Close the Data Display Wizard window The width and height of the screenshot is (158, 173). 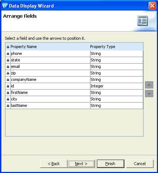coord(152,6)
